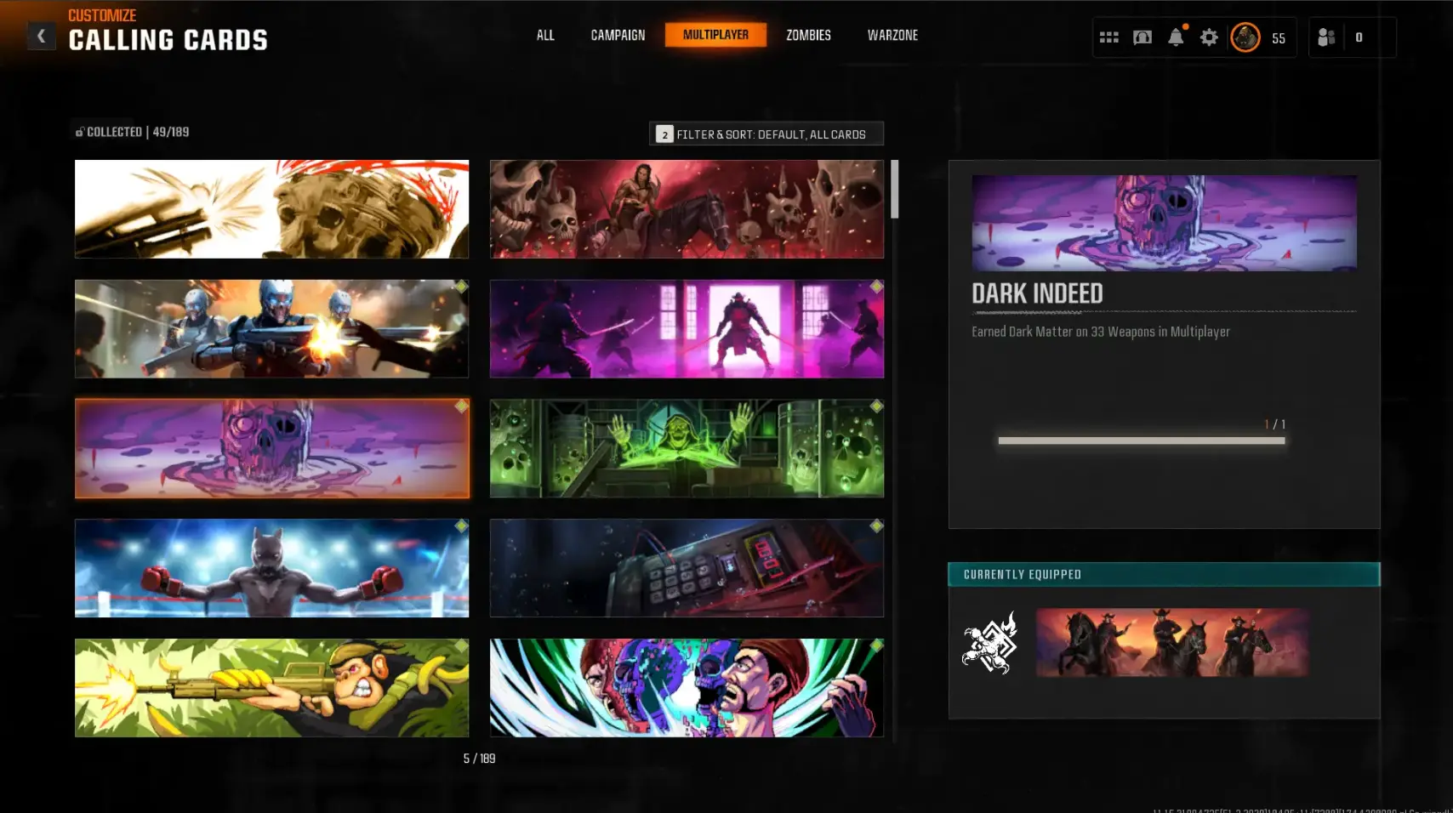Click the Dark Indeed preview image
The image size is (1453, 813).
pyautogui.click(x=1164, y=224)
